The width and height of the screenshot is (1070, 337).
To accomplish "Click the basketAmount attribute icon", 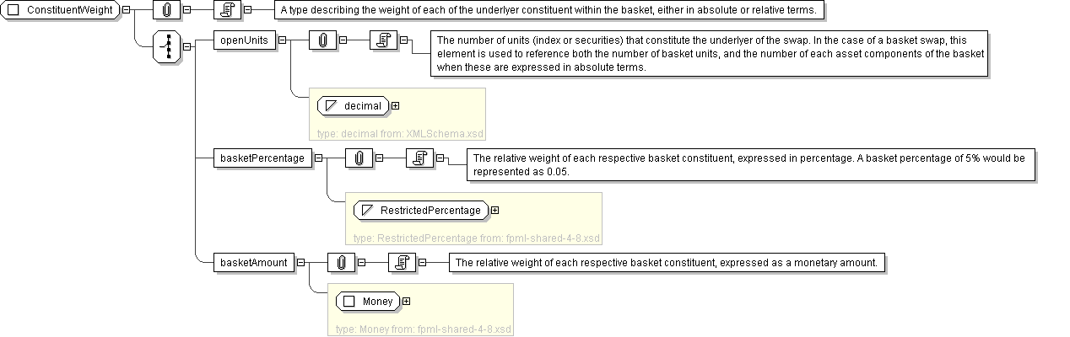I will [342, 262].
